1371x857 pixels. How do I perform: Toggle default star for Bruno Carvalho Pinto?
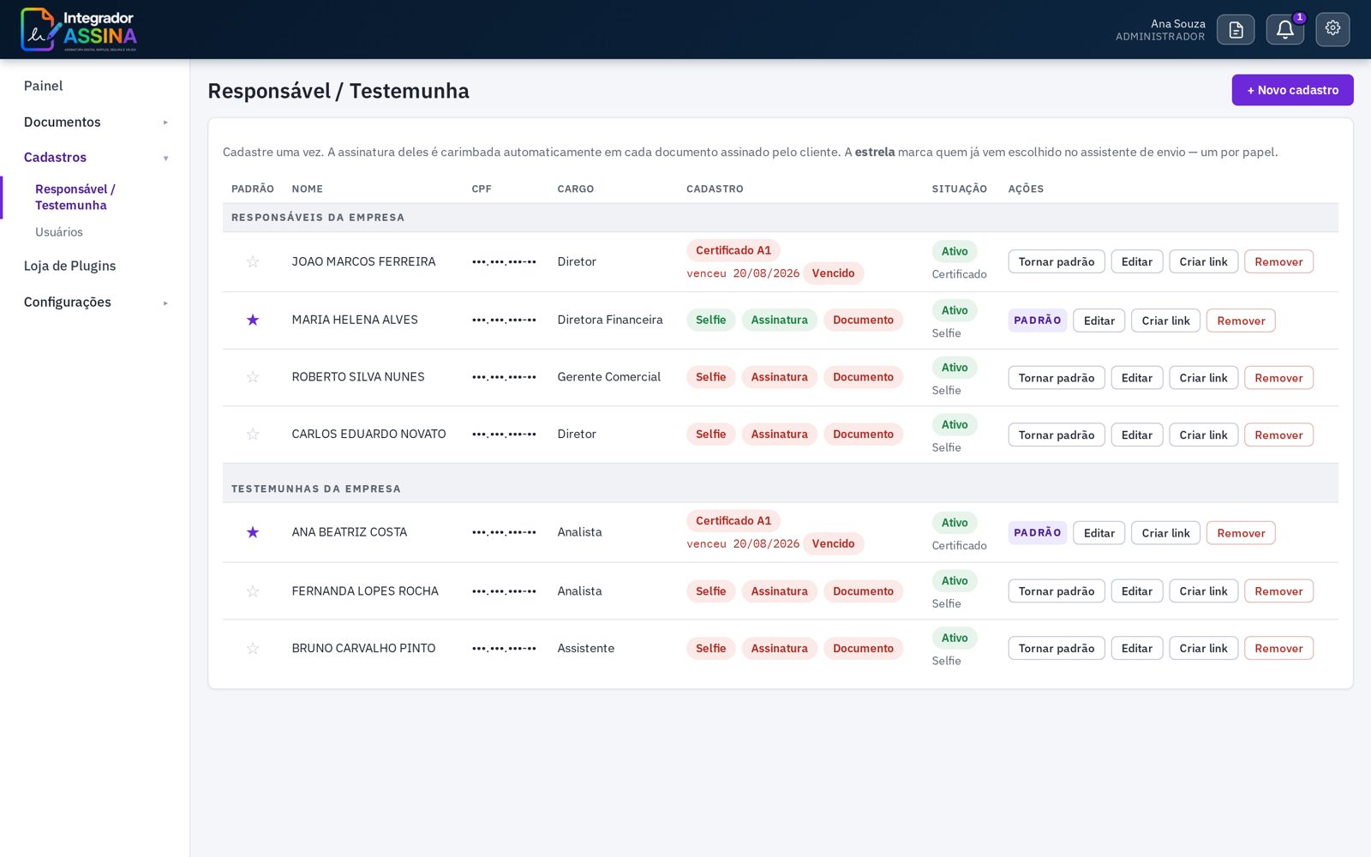(253, 650)
